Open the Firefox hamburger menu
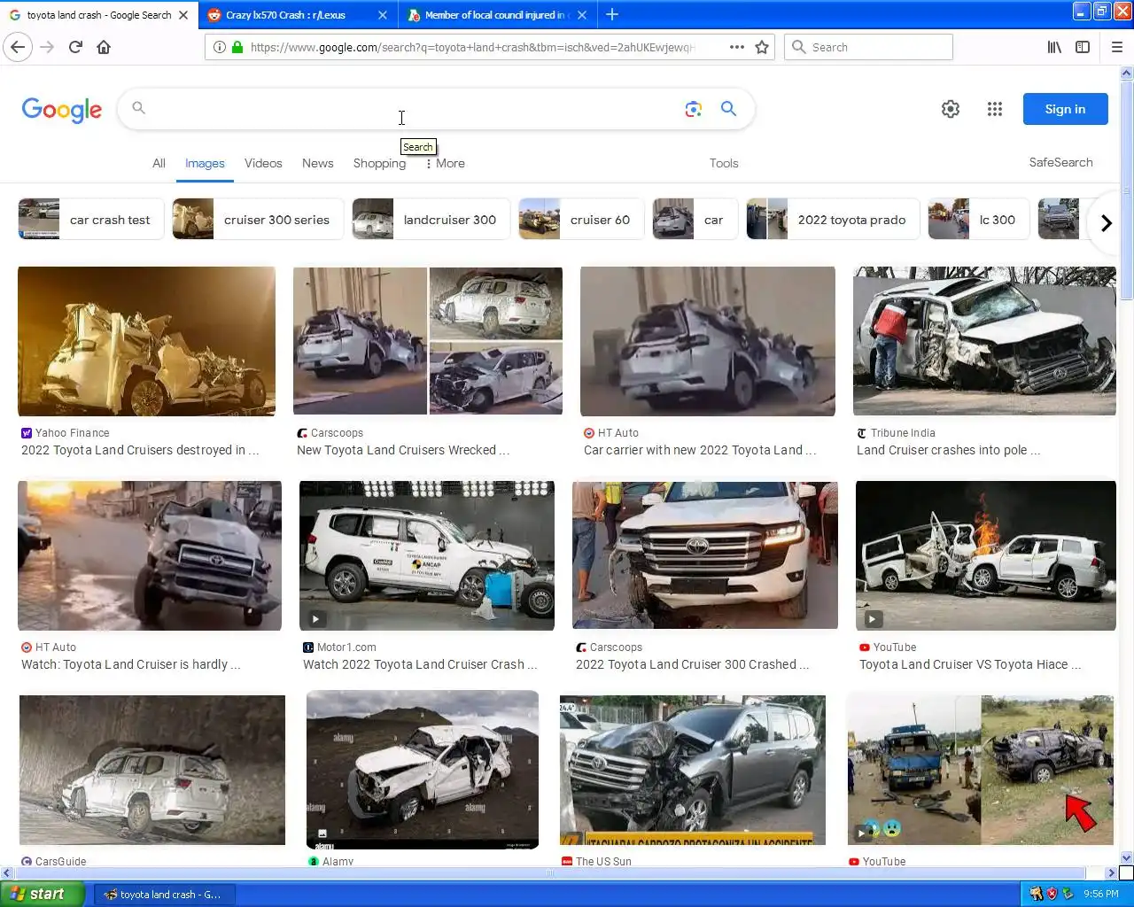 coord(1117,47)
